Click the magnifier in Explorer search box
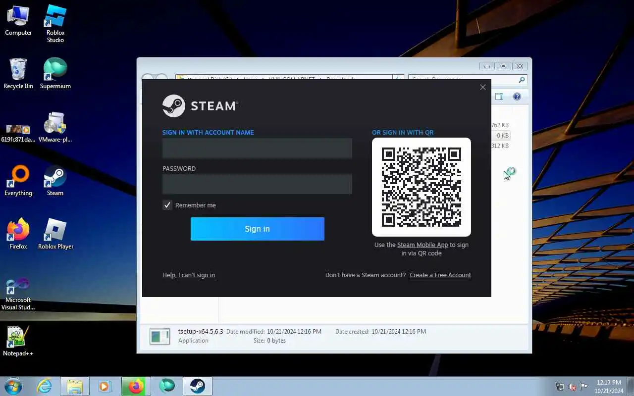 (x=522, y=80)
